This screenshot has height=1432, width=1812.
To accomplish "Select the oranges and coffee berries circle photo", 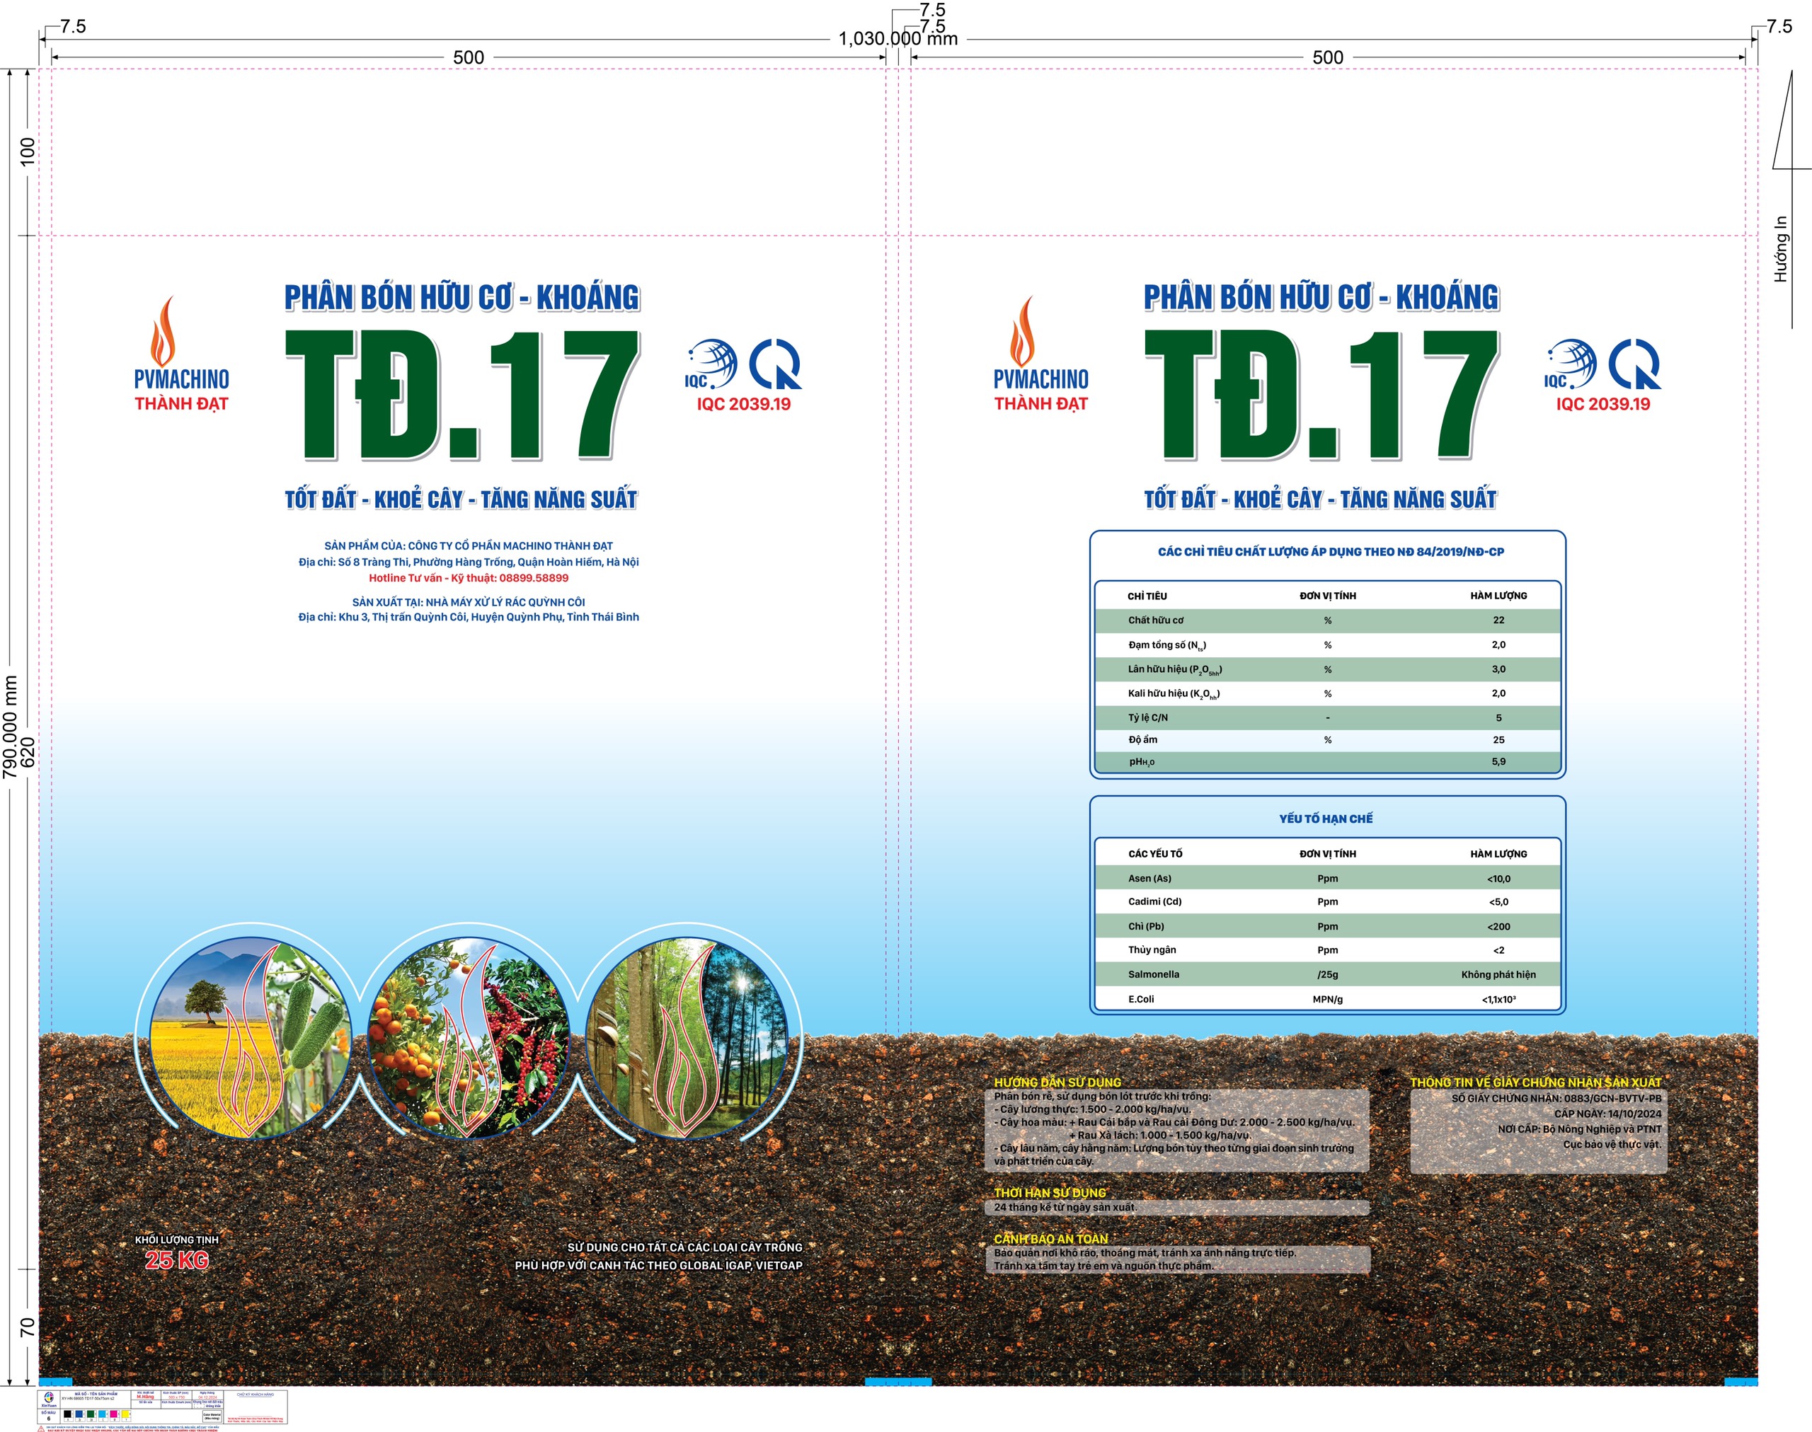I will pos(468,1037).
